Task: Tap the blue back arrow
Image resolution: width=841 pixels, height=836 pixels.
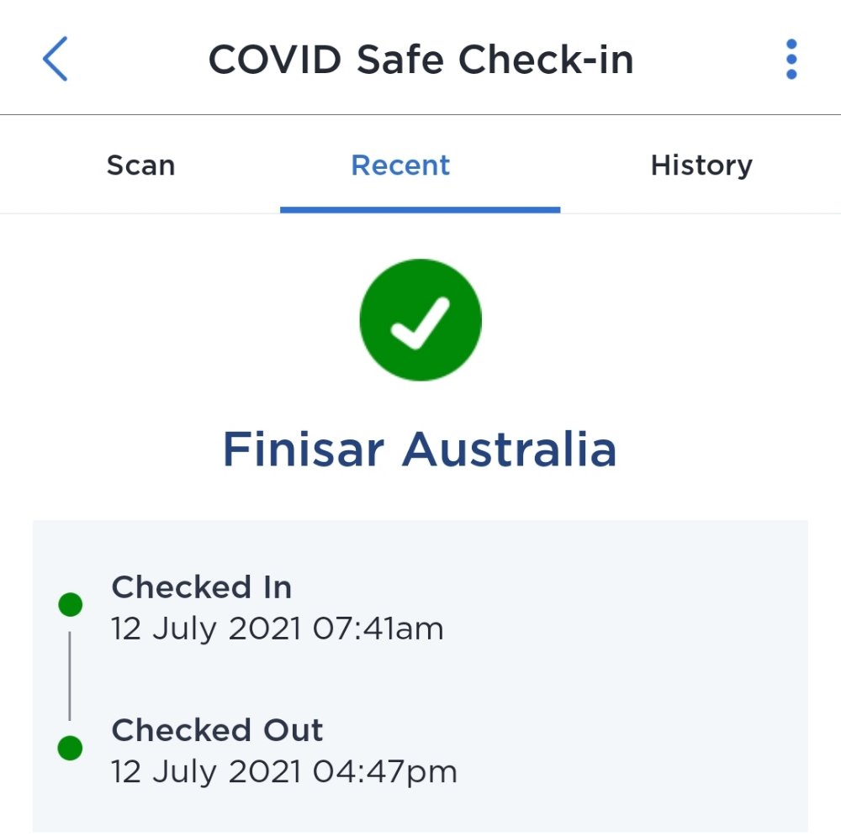Action: tap(55, 60)
